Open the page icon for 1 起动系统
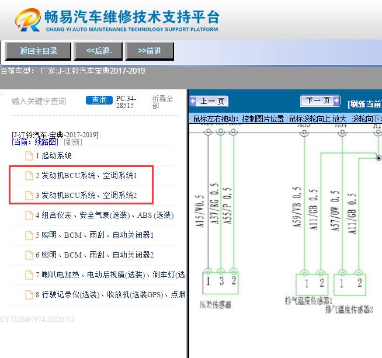 point(29,155)
